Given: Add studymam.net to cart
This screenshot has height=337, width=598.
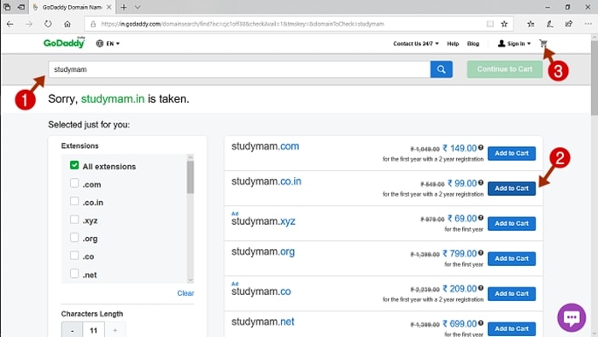Looking at the screenshot, I should coord(512,329).
